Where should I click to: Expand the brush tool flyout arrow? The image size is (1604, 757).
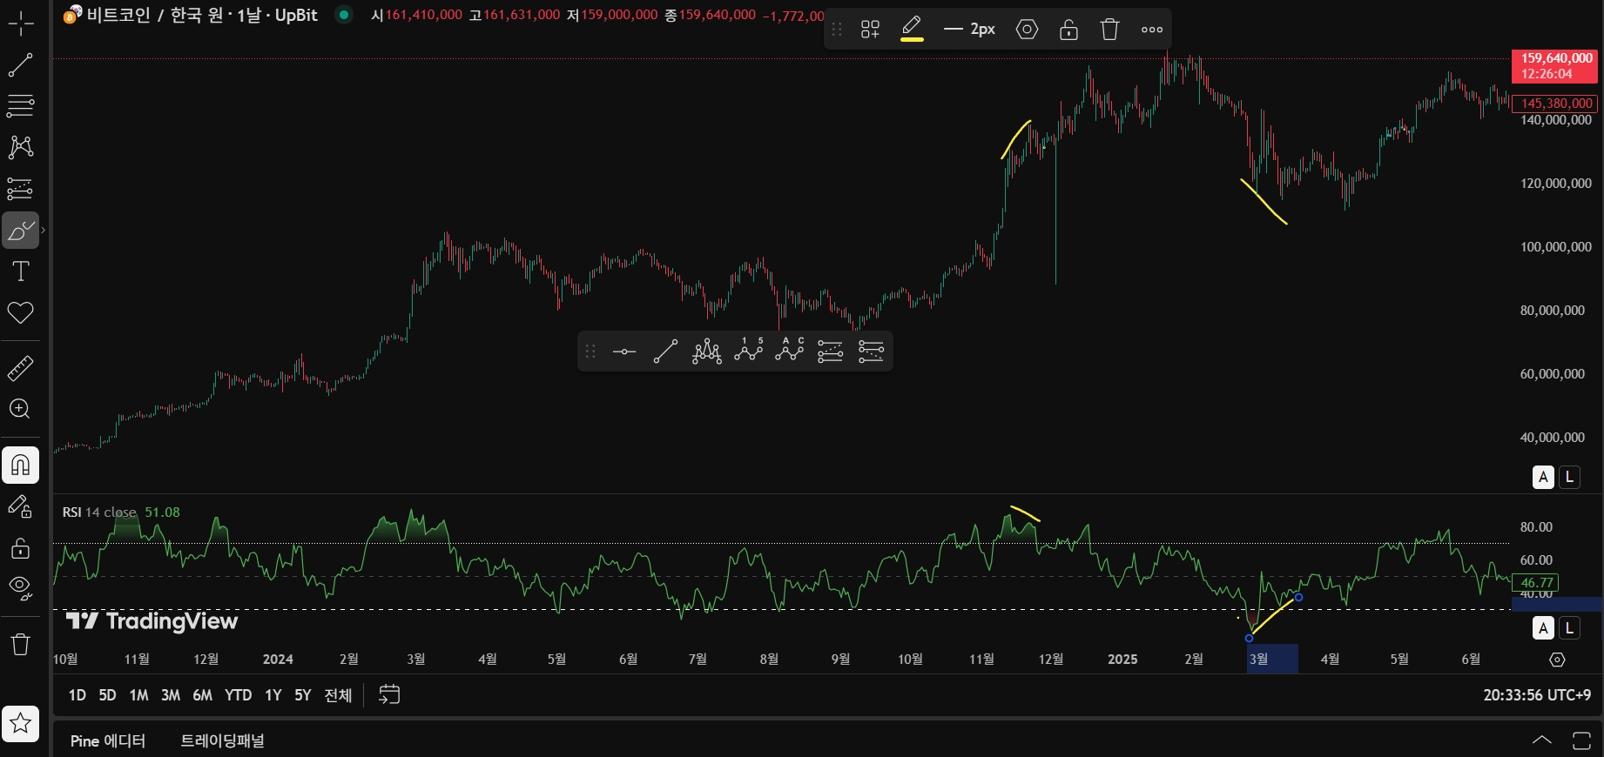pos(44,231)
